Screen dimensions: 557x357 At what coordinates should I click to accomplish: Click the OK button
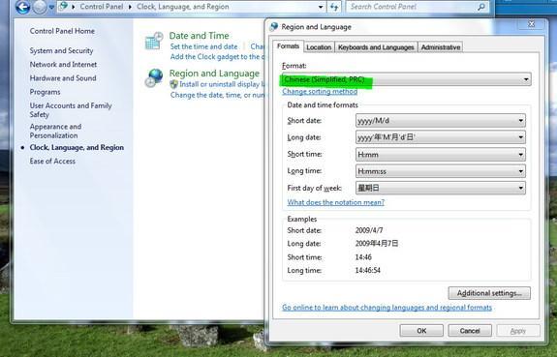421,331
